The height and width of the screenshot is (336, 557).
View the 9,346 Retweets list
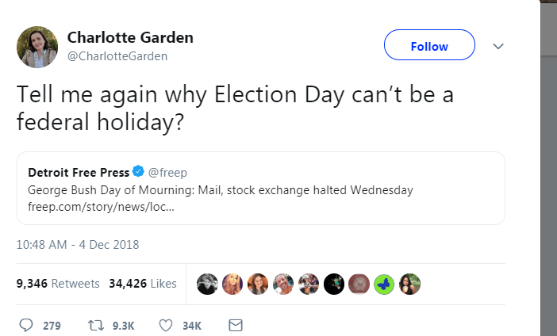tap(58, 283)
